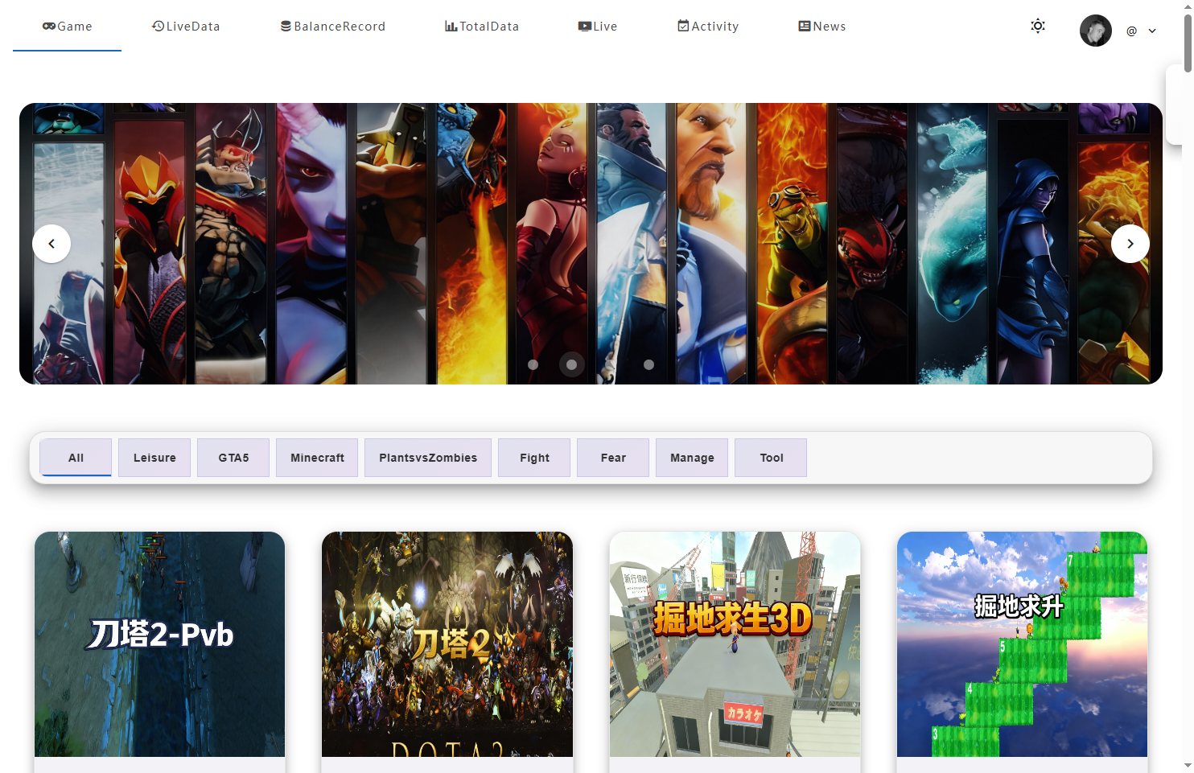
Task: Toggle light/dark theme sun icon
Action: [x=1038, y=26]
